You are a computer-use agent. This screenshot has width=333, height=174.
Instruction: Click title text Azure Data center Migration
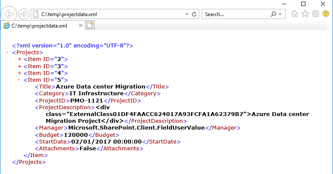100,86
